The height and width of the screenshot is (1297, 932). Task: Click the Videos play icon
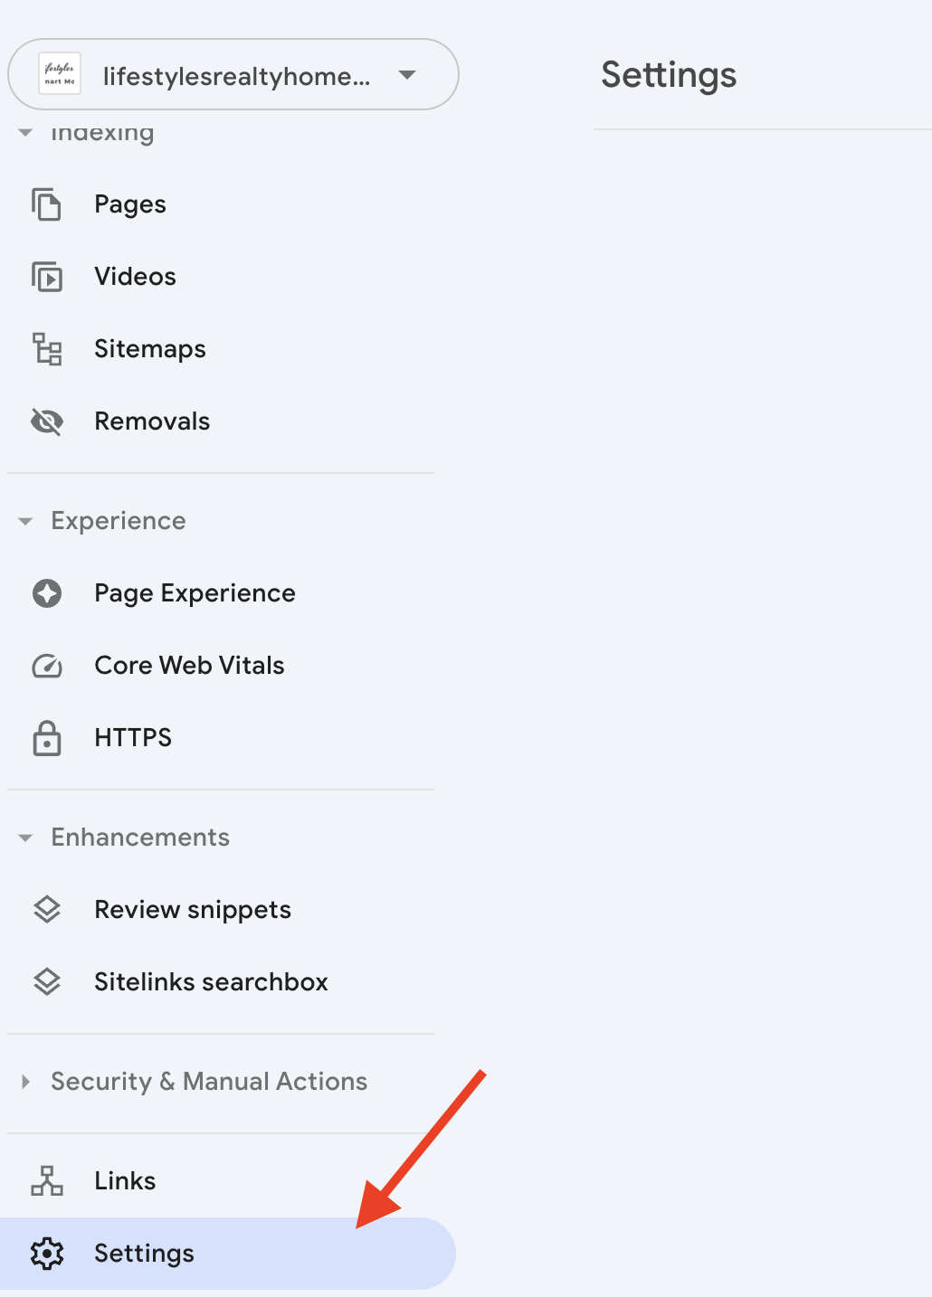click(46, 277)
